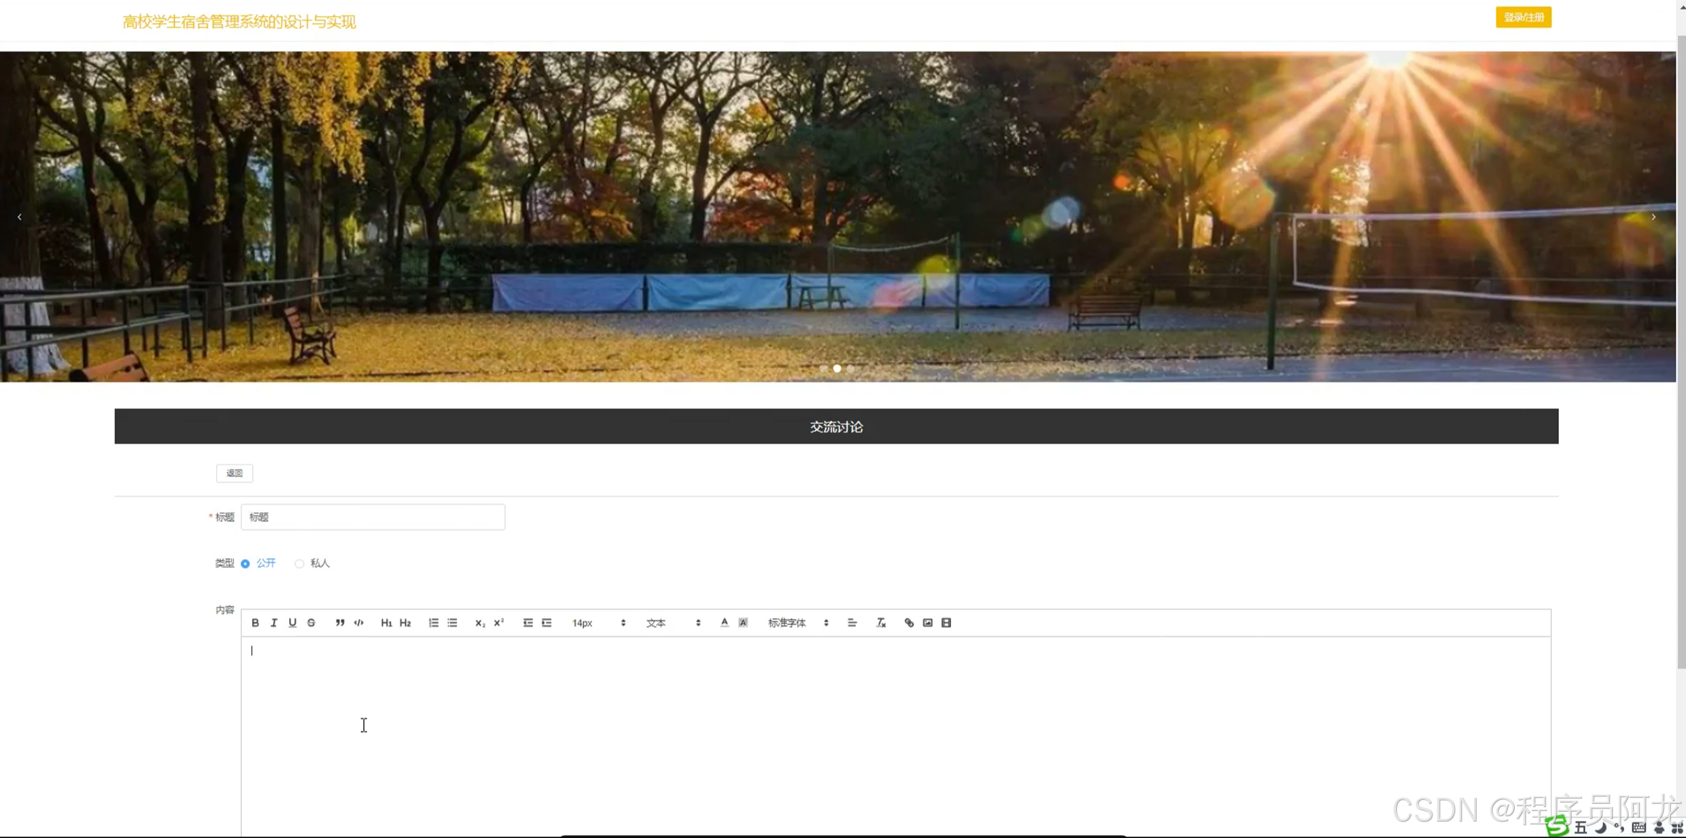Select the 公开 radio option
The width and height of the screenshot is (1686, 838).
[x=246, y=563]
